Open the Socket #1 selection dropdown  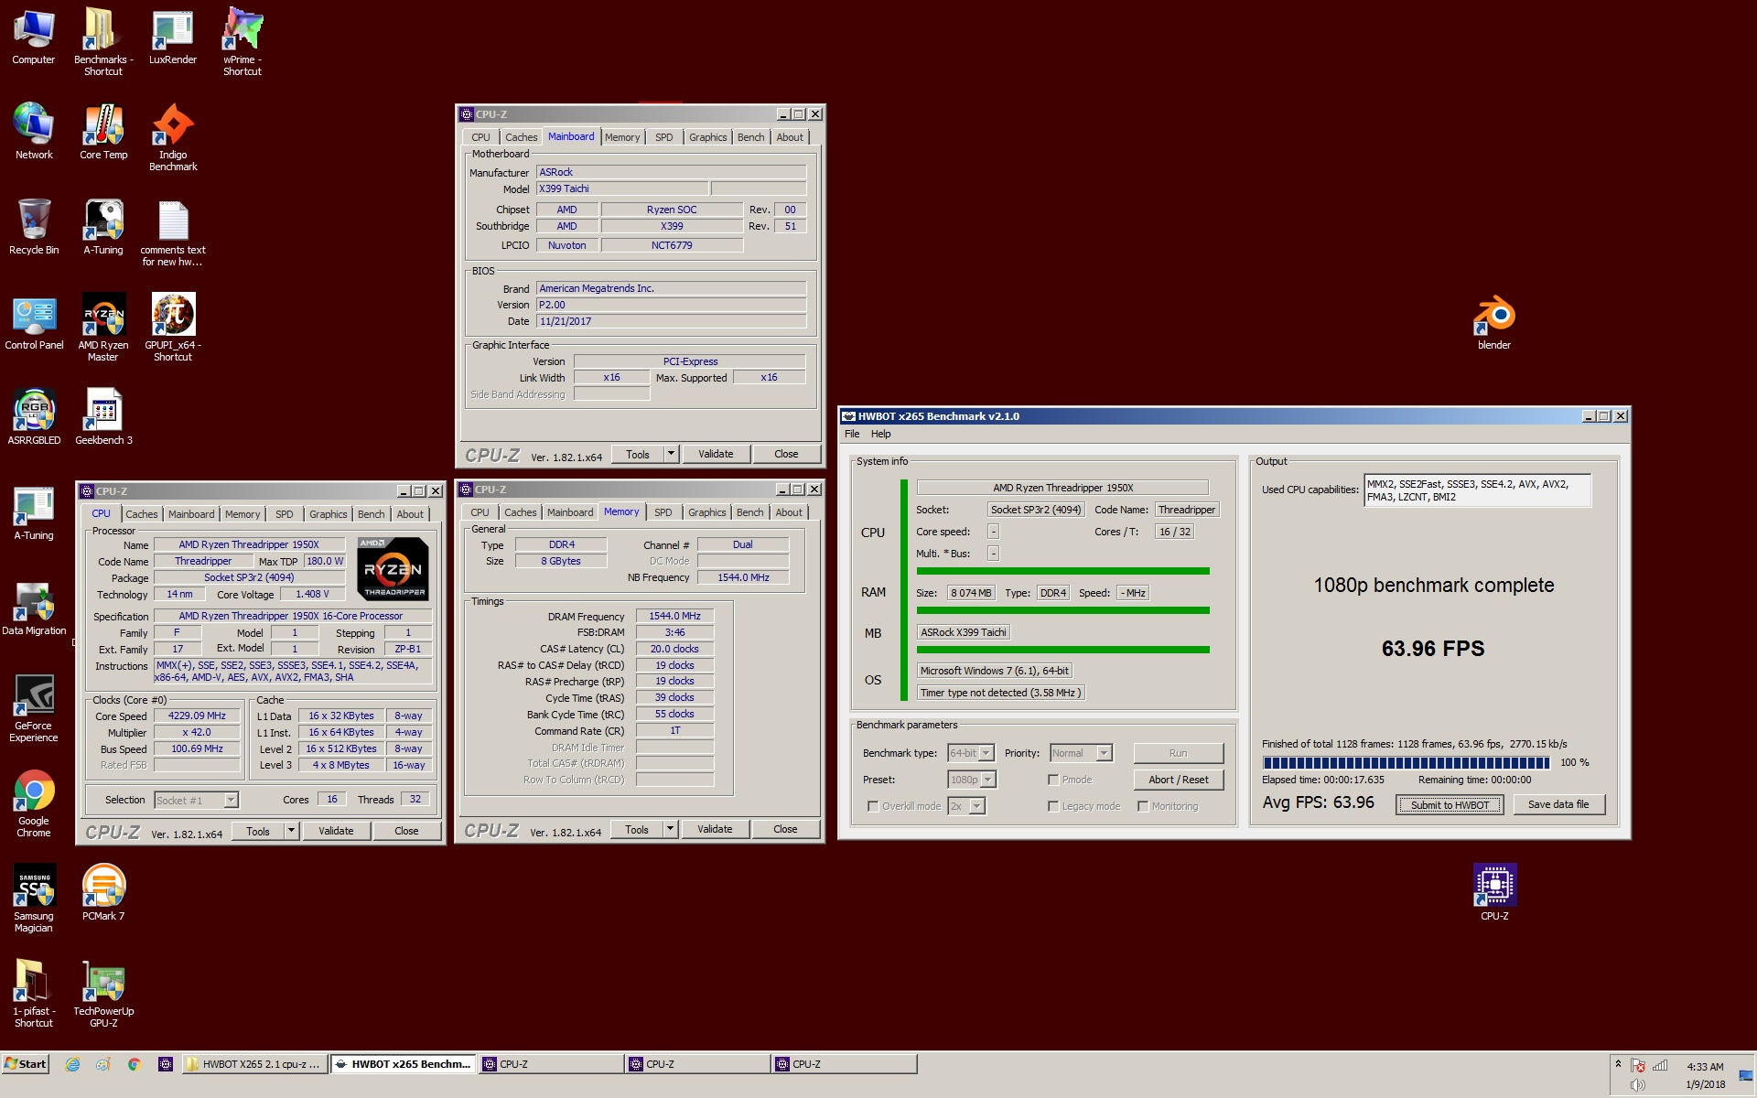point(231,801)
